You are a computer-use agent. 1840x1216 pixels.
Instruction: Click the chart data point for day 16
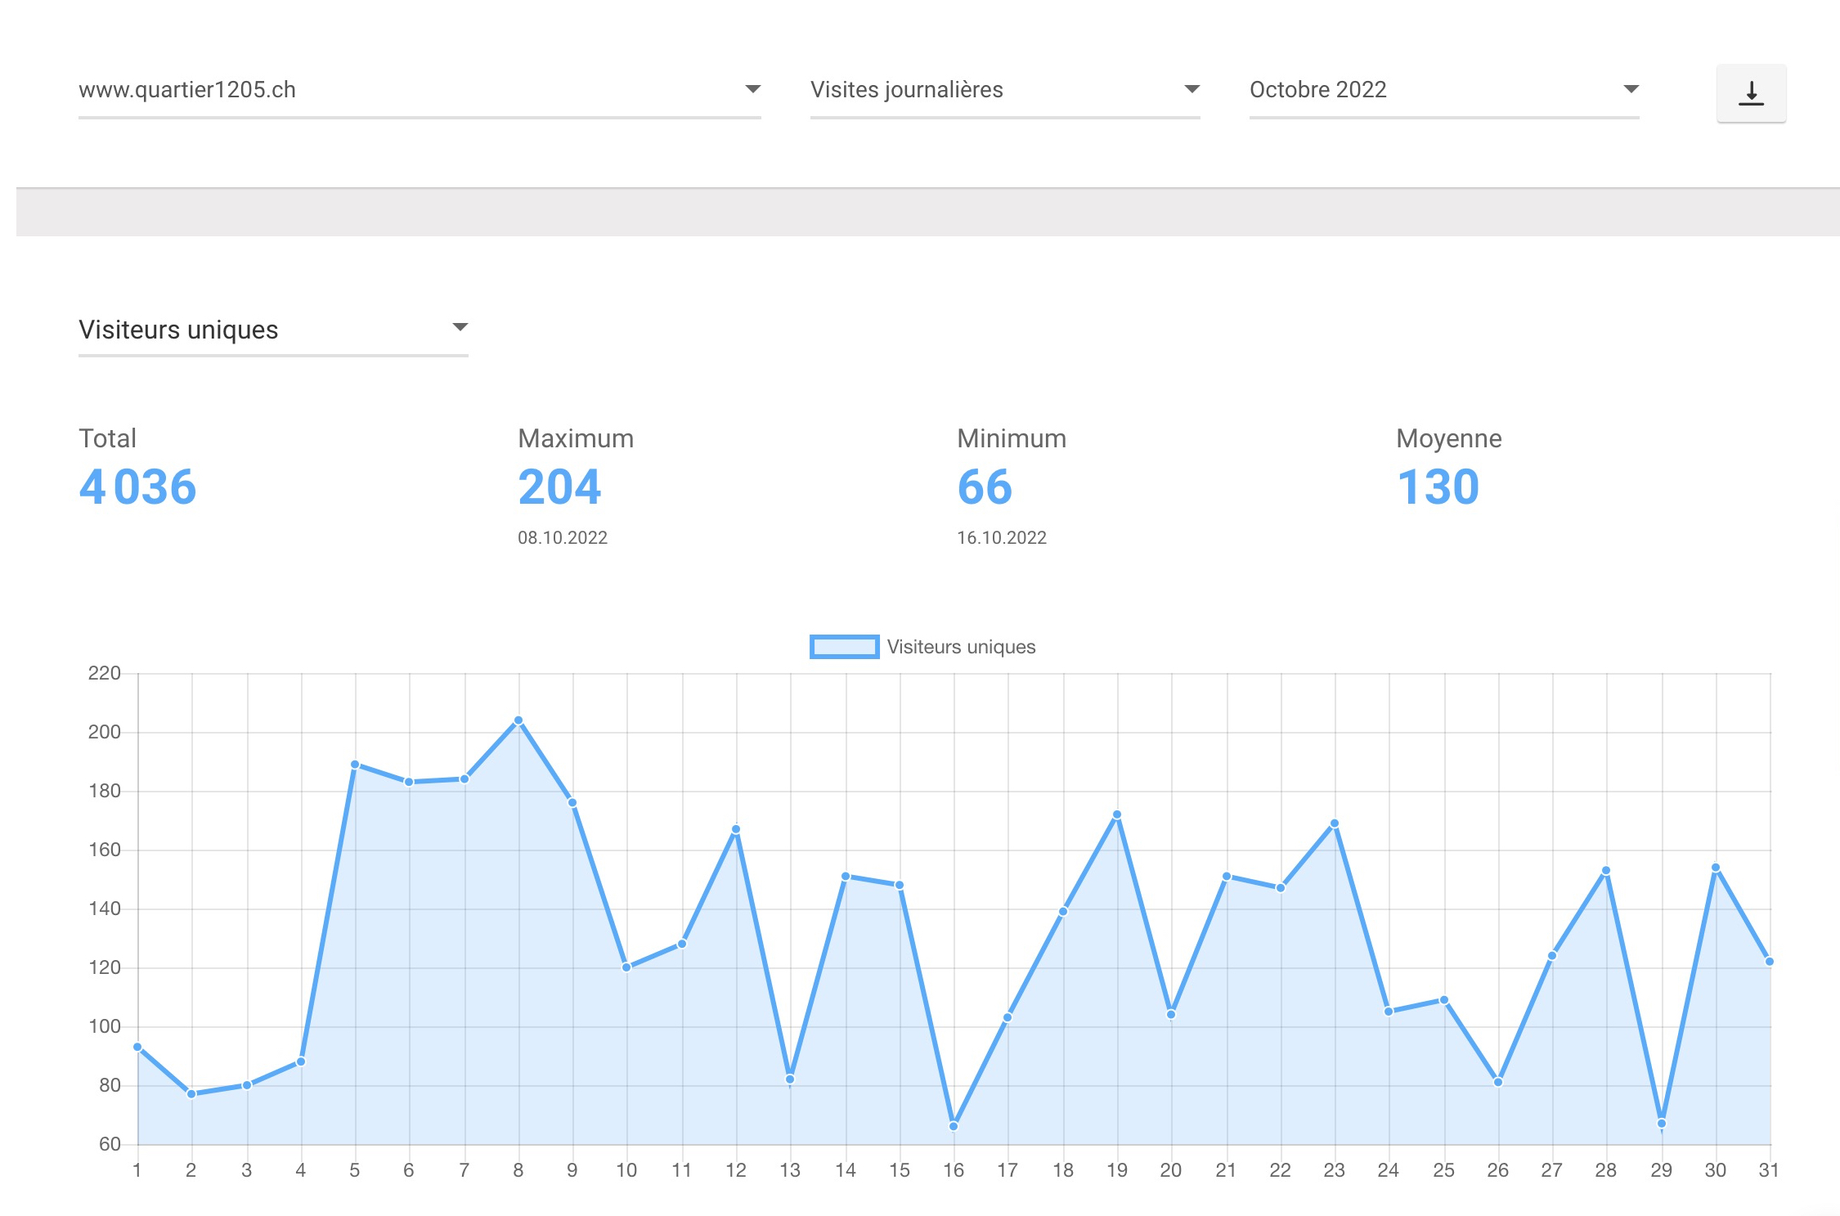[x=954, y=1126]
